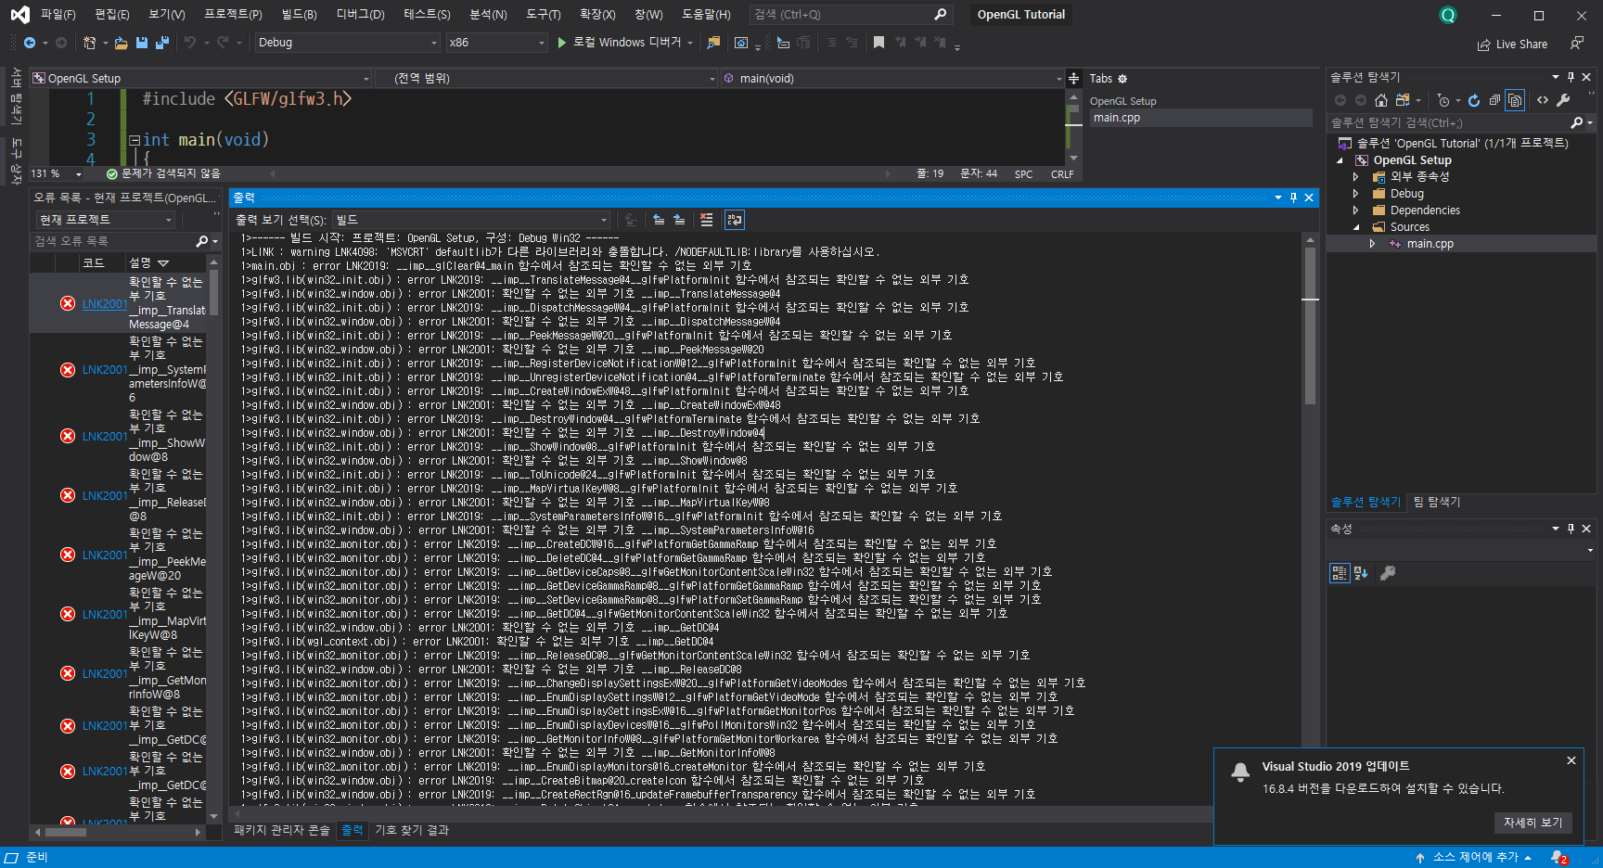
Task: Open the 디버그(D) menu
Action: [360, 15]
